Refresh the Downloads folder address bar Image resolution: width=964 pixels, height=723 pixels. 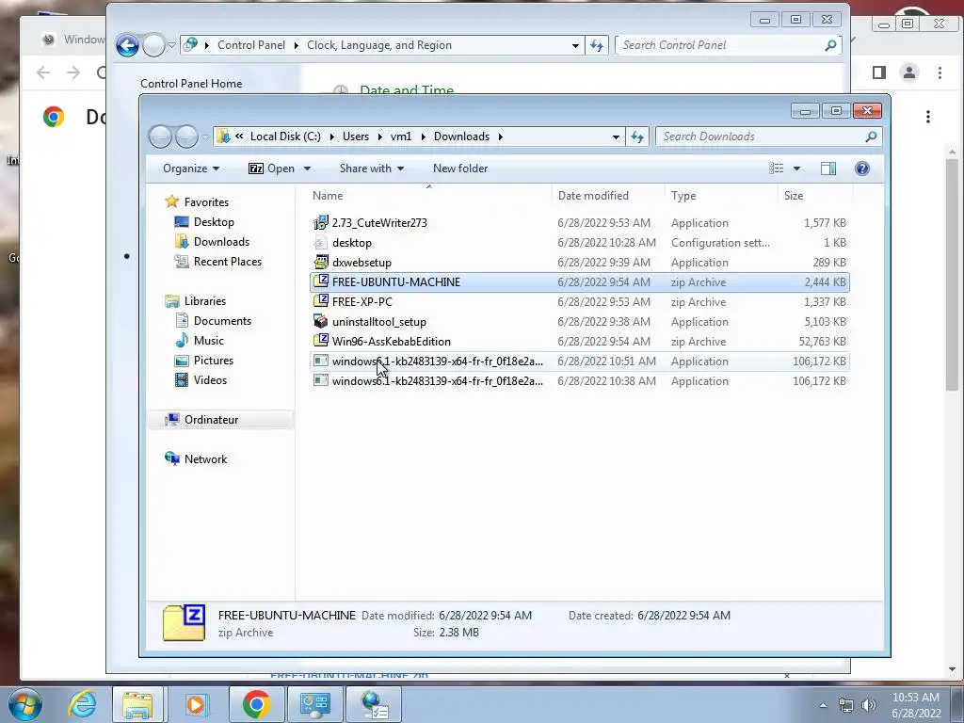click(x=637, y=137)
